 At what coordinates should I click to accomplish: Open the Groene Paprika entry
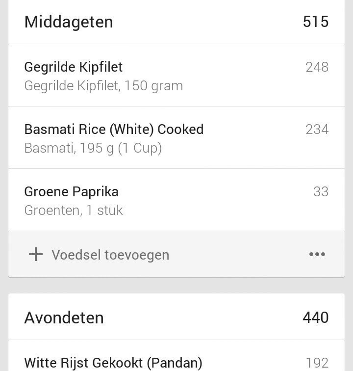pyautogui.click(x=72, y=191)
